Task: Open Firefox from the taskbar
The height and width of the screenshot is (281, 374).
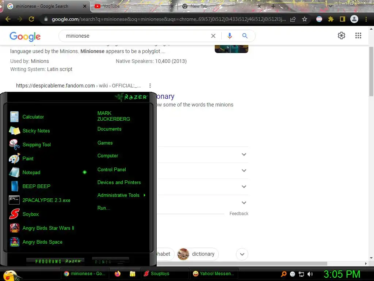Action: click(118, 274)
